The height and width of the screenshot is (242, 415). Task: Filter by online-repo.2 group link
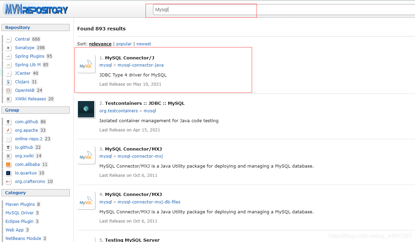tap(29, 139)
